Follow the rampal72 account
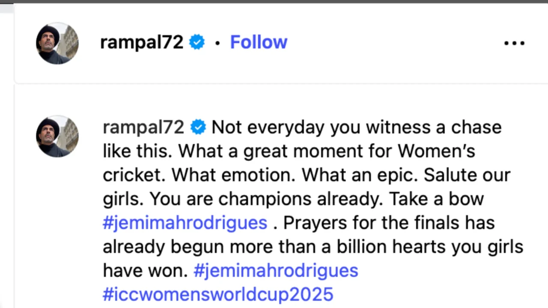Viewport: 548px width, 308px height. 259,42
